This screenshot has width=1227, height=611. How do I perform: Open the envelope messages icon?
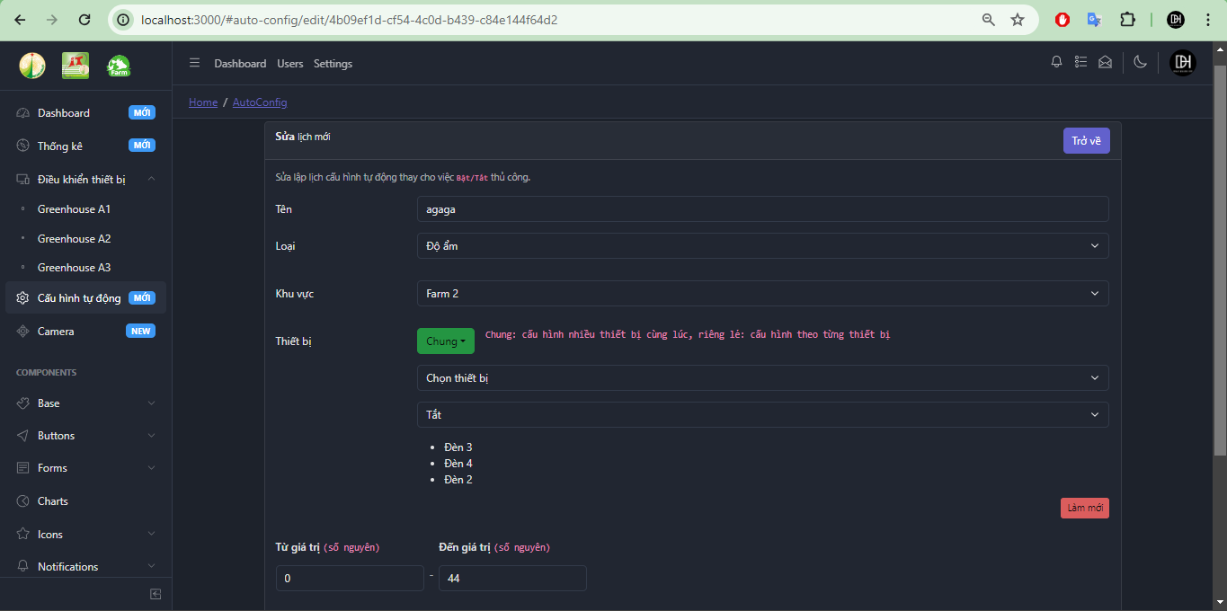[1106, 62]
